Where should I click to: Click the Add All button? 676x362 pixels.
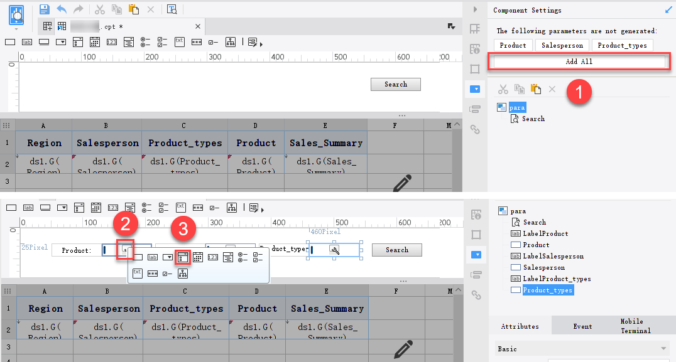point(578,61)
